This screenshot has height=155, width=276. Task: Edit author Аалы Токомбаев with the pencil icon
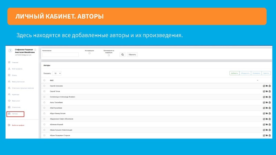coord(264,102)
